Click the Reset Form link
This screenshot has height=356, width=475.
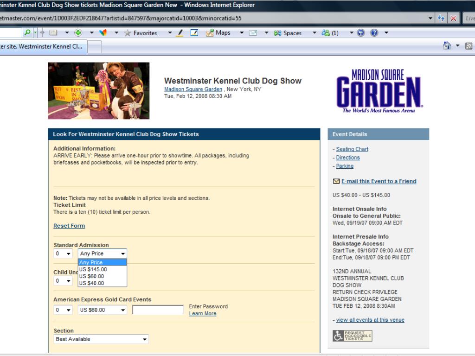(69, 226)
